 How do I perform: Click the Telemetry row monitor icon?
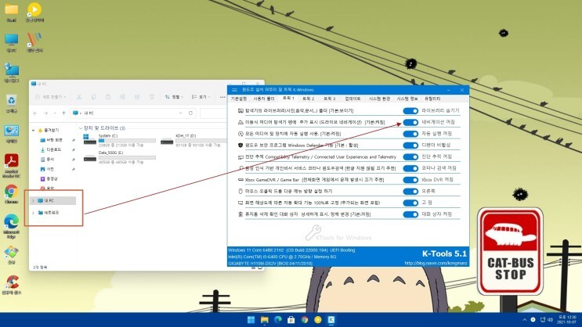[x=240, y=156]
